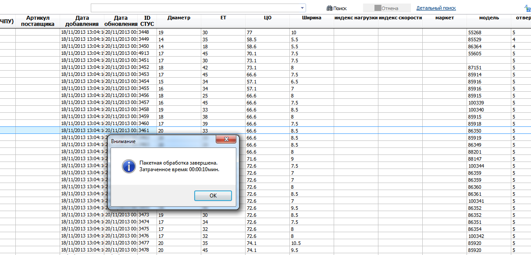Click model value 86354
The height and width of the screenshot is (255, 531).
coord(475,229)
